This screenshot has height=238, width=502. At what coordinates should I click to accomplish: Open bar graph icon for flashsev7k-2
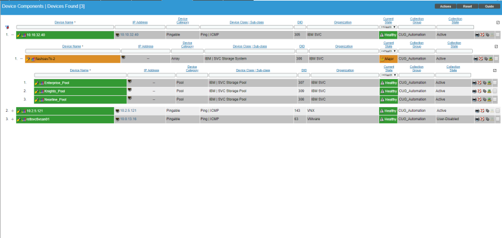point(33,59)
